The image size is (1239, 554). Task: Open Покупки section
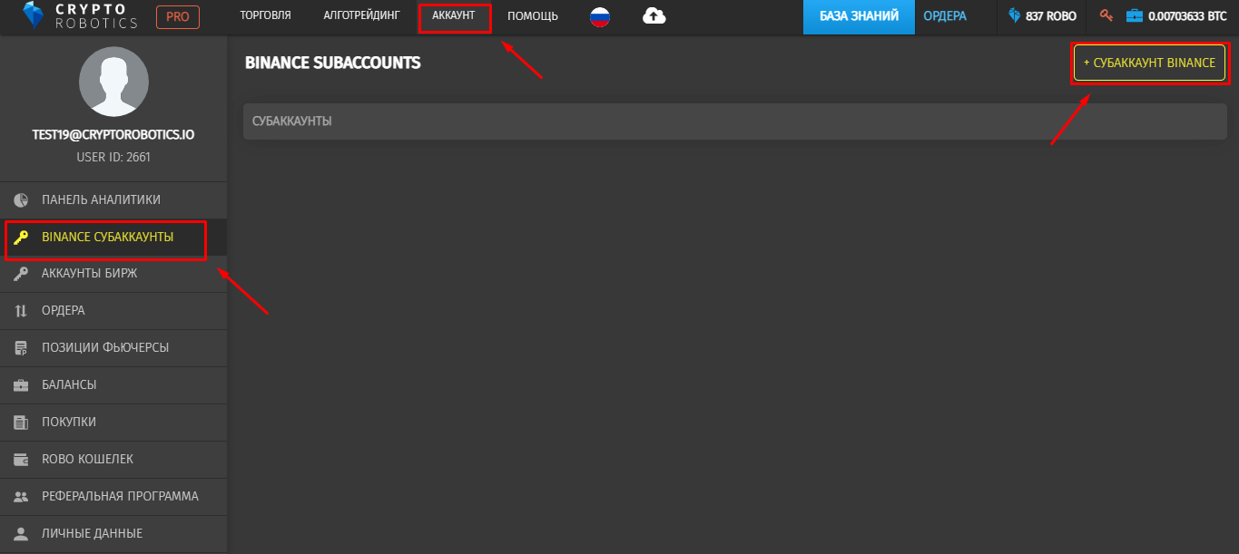[x=113, y=423]
